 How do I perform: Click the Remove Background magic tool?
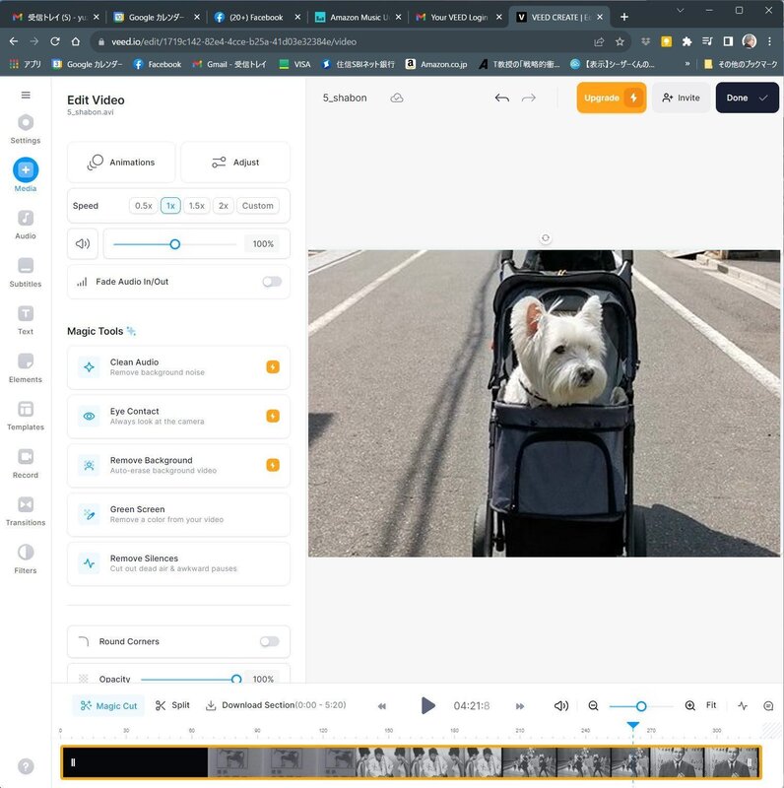[178, 465]
